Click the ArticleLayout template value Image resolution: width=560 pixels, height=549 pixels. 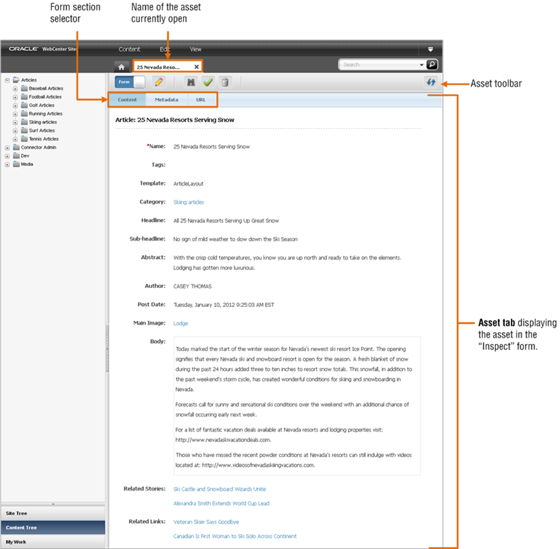[188, 183]
